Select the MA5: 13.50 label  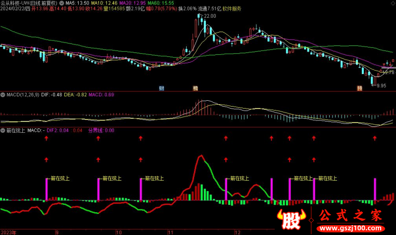[x=77, y=3]
